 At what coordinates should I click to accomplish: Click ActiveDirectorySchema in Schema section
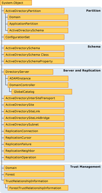point(34,48)
